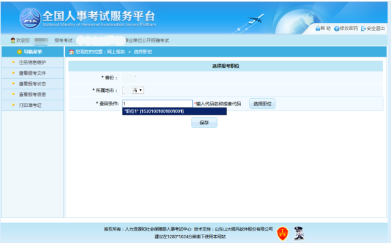Click bullet icon beside 注册信息维护
The image size is (391, 243).
(14, 62)
